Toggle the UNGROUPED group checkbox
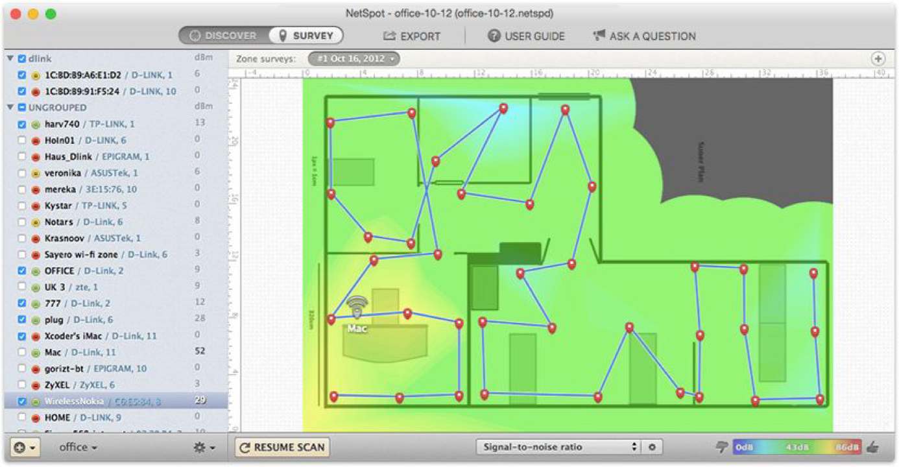Image resolution: width=899 pixels, height=467 pixels. click(22, 107)
